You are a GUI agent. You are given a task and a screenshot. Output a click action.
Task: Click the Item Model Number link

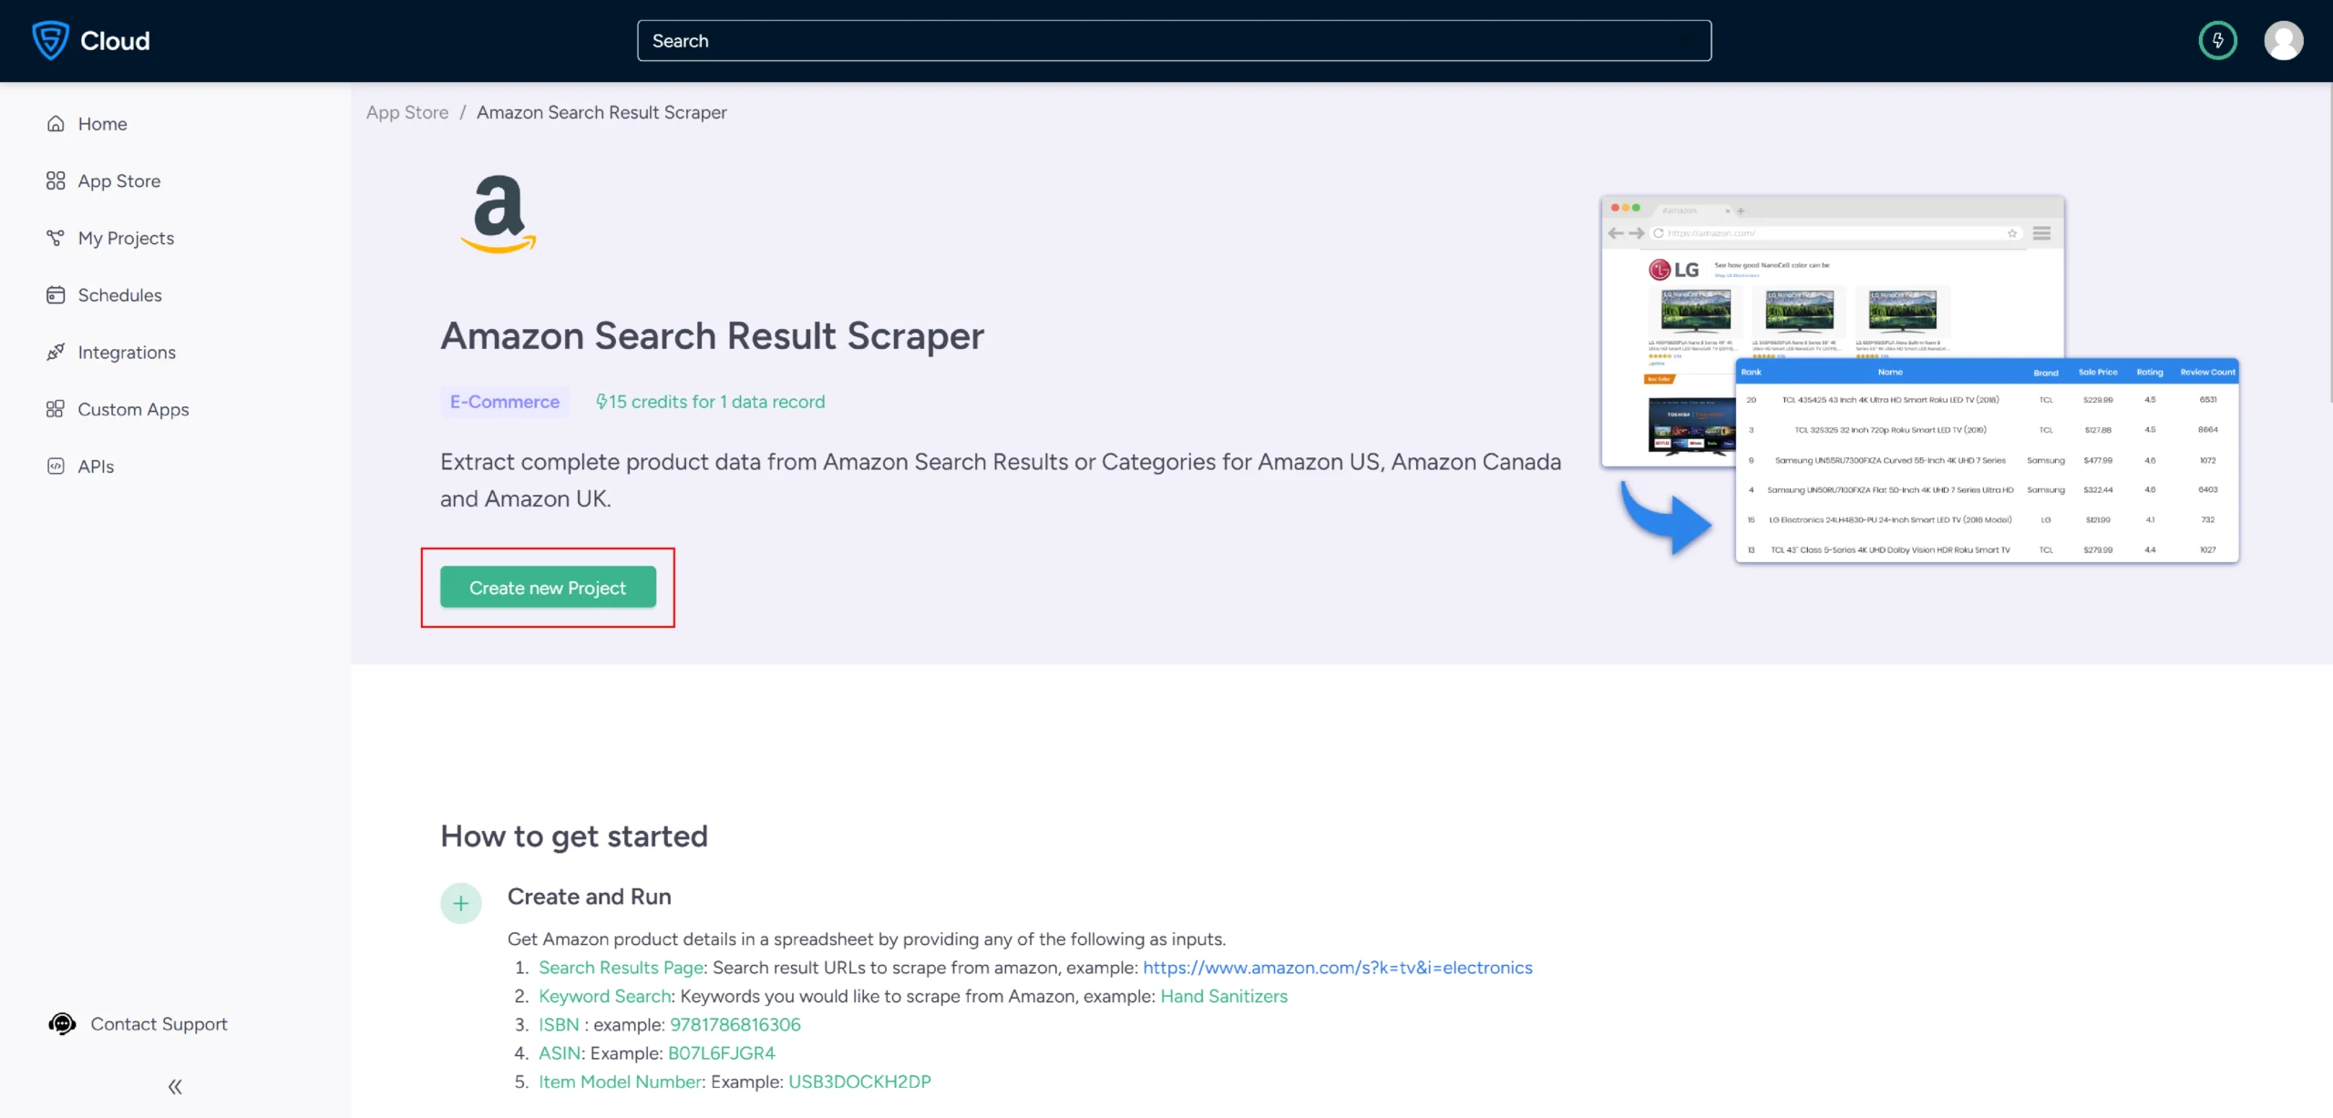(x=621, y=1082)
